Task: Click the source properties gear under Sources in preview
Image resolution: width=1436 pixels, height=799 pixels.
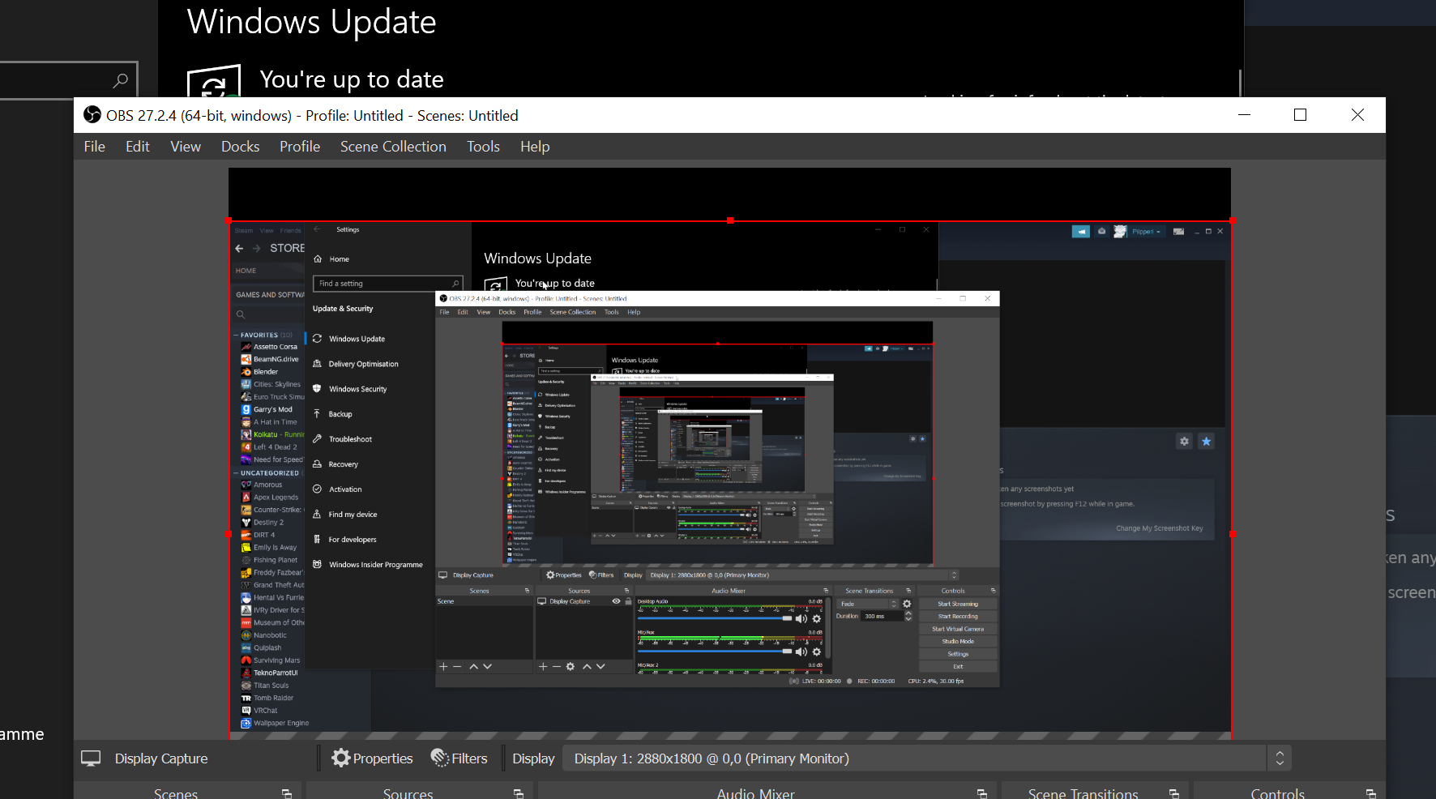Action: [x=571, y=666]
